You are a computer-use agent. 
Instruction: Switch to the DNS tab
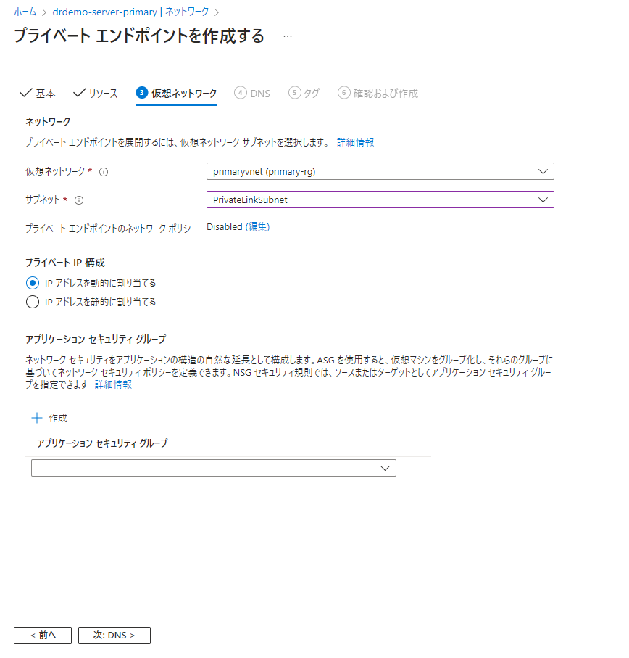coord(252,93)
